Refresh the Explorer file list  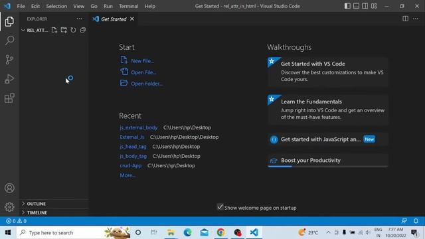click(x=73, y=30)
